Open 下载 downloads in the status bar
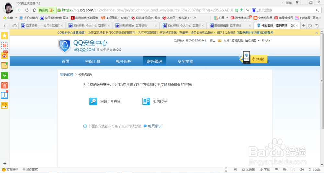Image resolution: width=324 pixels, height=173 pixels. click(x=265, y=170)
